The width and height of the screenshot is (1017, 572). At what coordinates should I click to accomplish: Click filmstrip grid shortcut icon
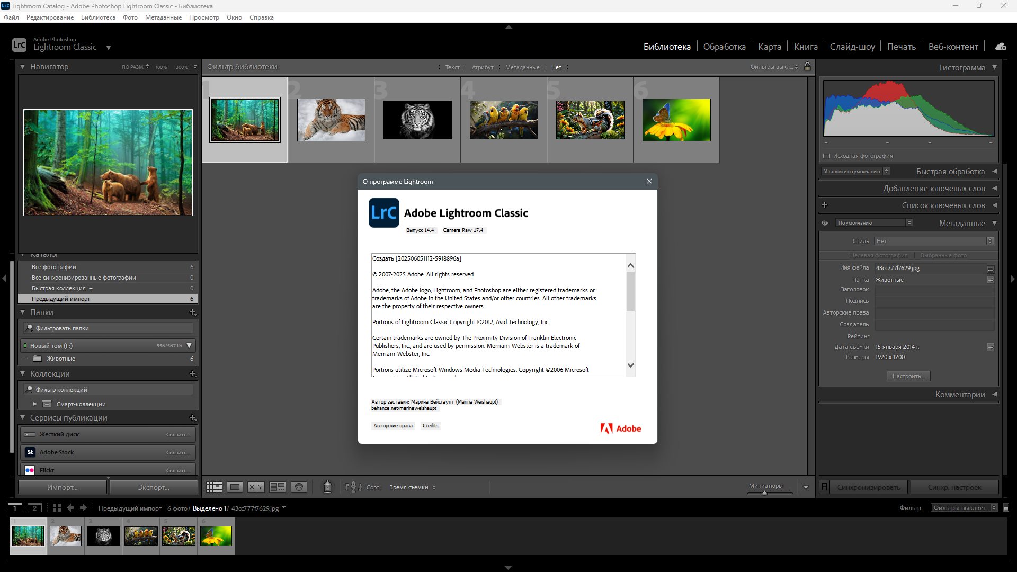(x=57, y=508)
